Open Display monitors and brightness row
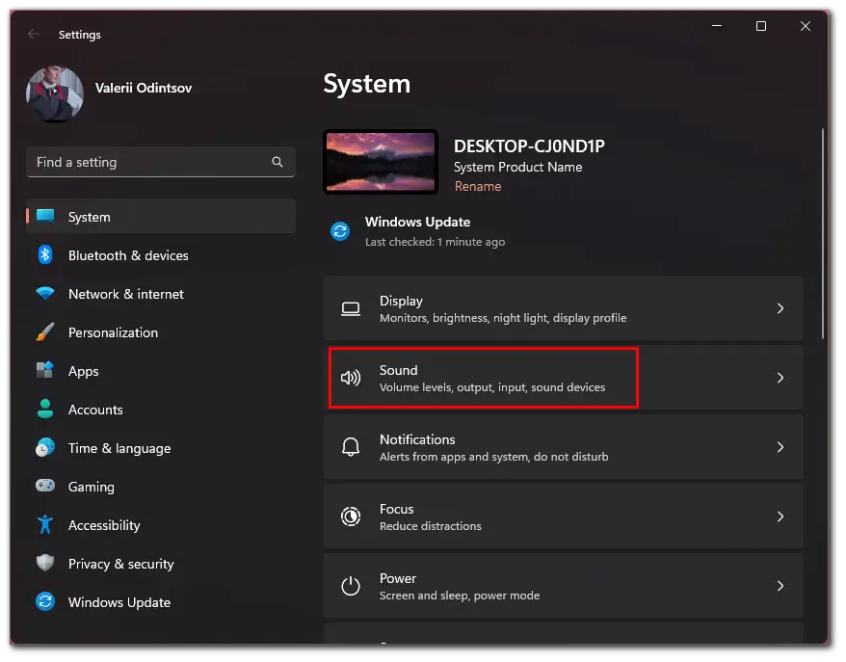 coord(564,308)
